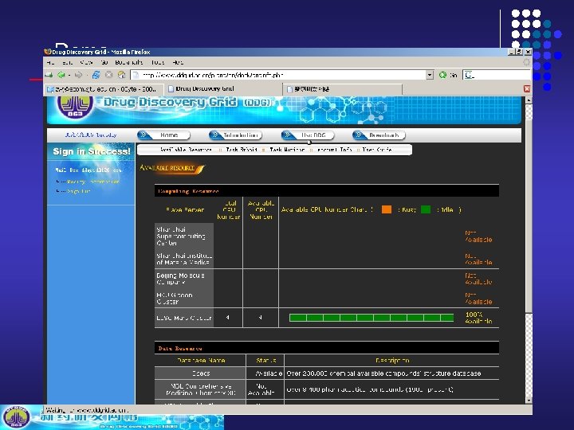This screenshot has height=430, width=574.
Task: Open the Edit menu
Action: coord(67,63)
